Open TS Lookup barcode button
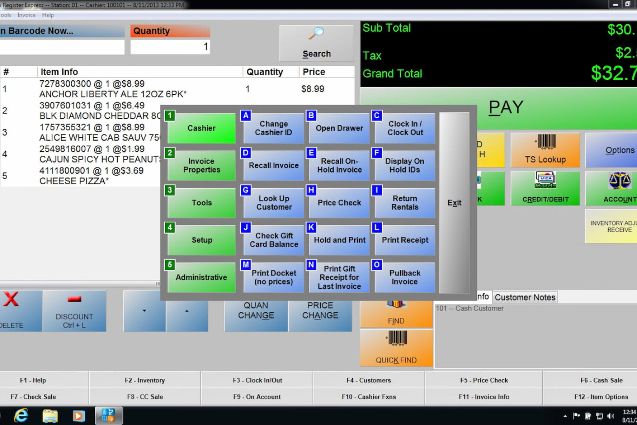Viewport: 637px width, 425px height. 545,150
